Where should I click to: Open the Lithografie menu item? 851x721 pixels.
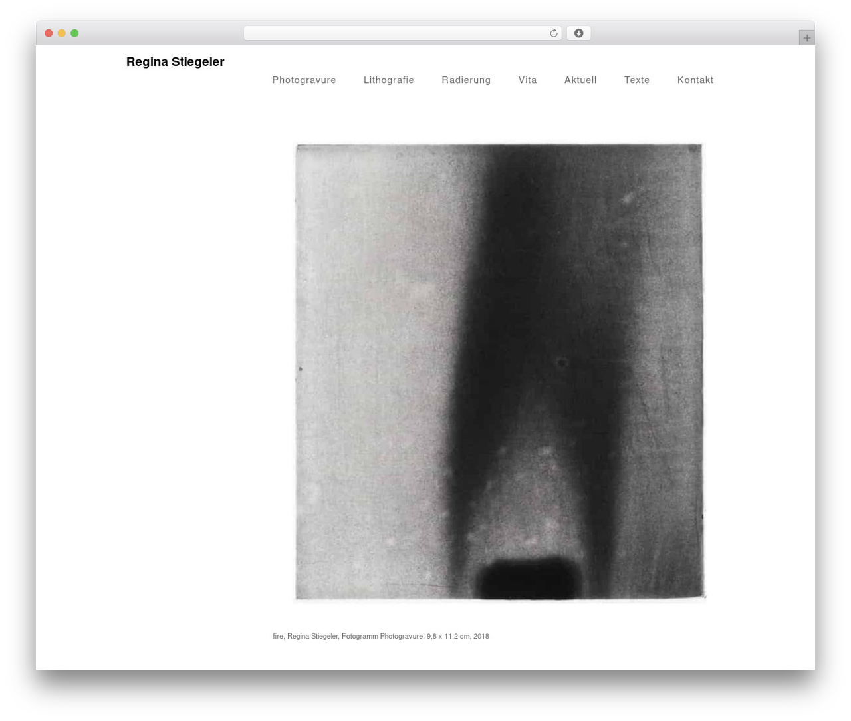pyautogui.click(x=389, y=80)
